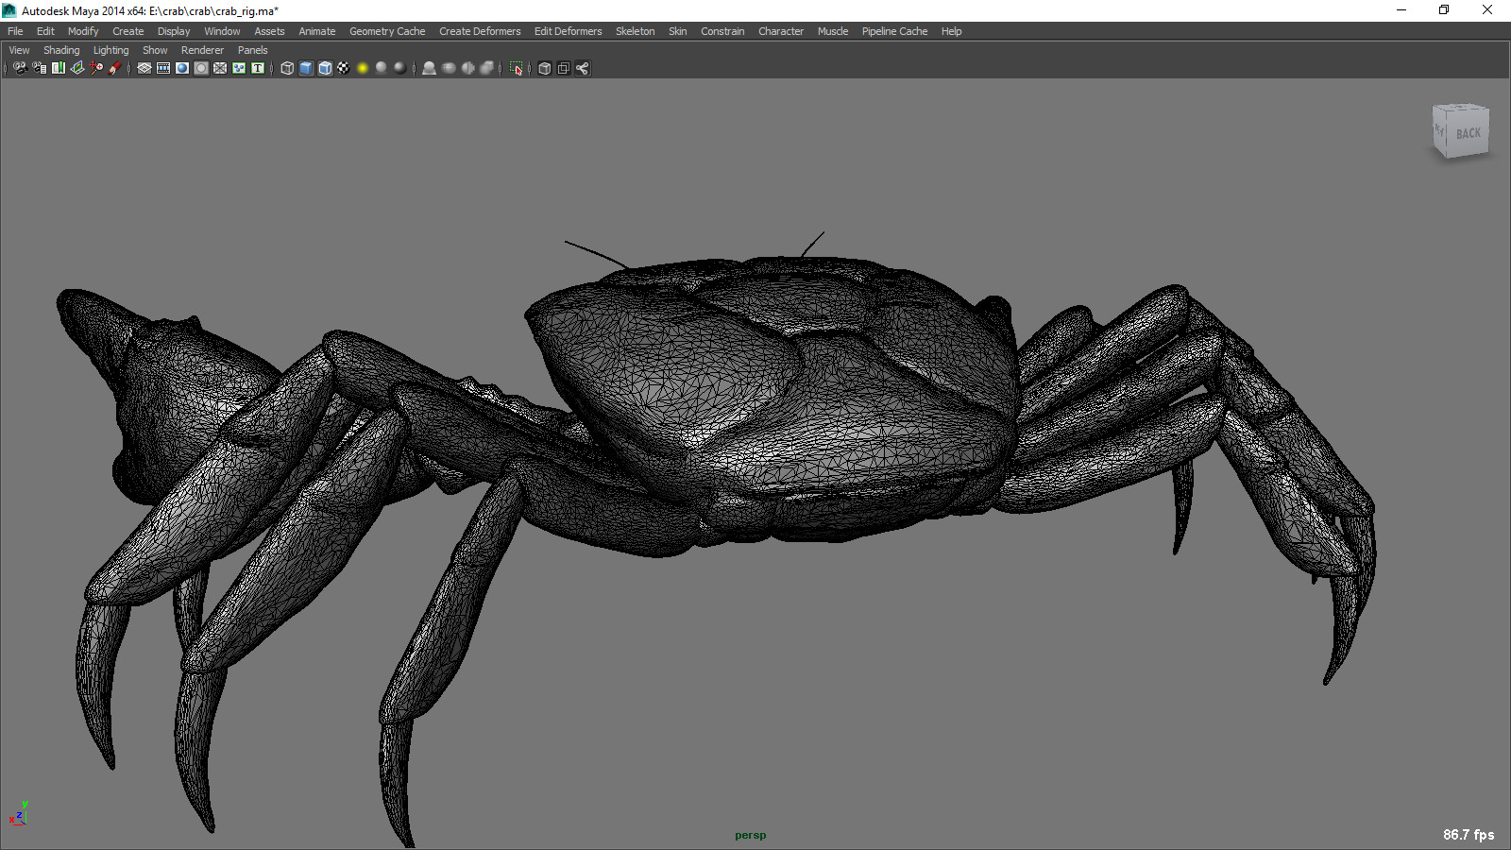This screenshot has width=1511, height=850.
Task: Select the Grease Pencil icon
Action: 115,68
